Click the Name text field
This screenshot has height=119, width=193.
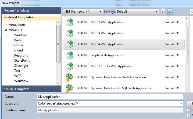click(110, 97)
